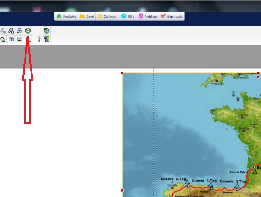
Task: Click the green smiley face icon
Action: pyautogui.click(x=28, y=31)
